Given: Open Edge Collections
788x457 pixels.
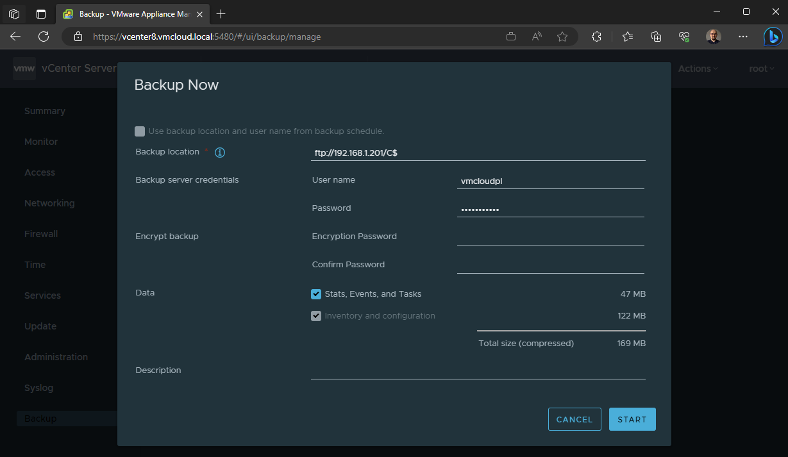Looking at the screenshot, I should coord(655,37).
